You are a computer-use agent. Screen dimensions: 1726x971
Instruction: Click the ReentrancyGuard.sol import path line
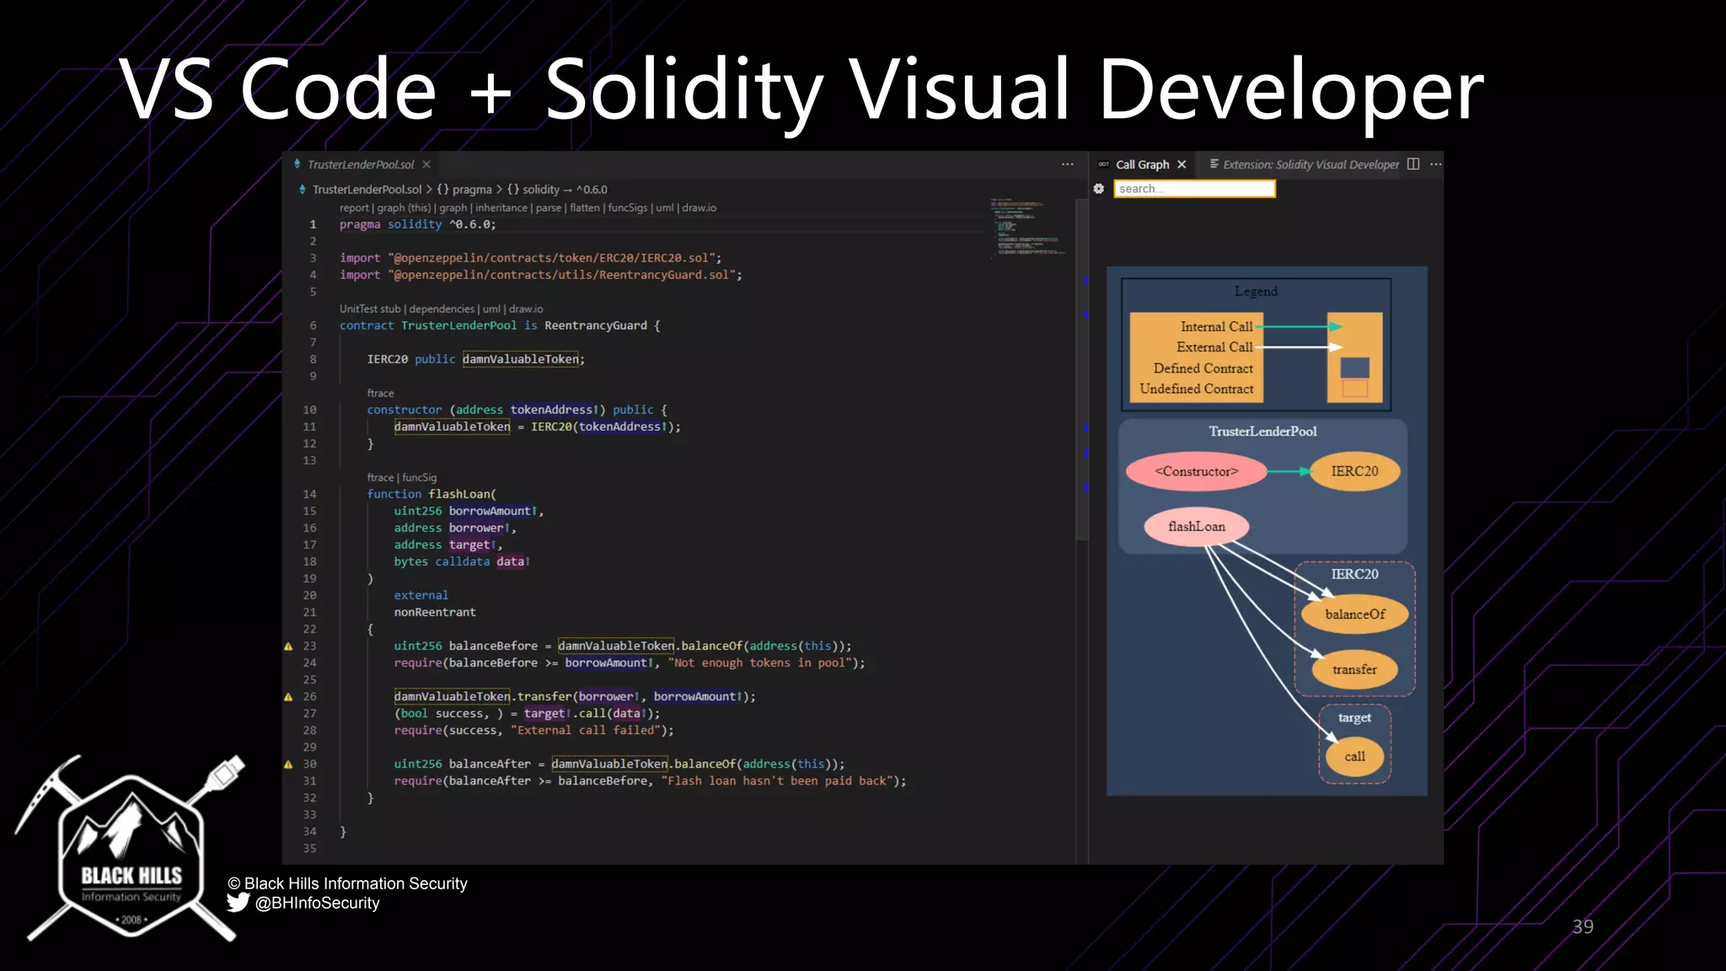coord(540,275)
